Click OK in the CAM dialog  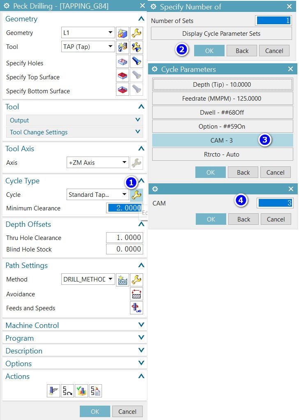coord(211,219)
